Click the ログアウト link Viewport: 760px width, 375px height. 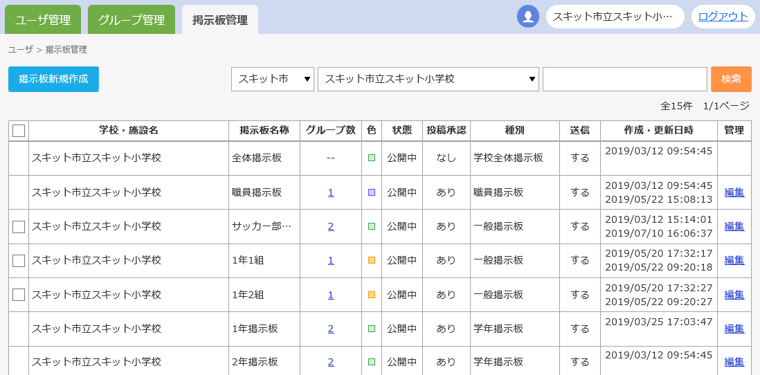pos(723,17)
